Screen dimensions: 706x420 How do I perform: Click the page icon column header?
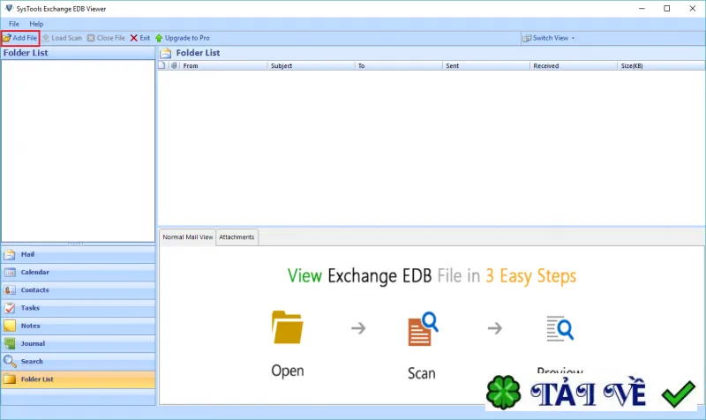162,65
